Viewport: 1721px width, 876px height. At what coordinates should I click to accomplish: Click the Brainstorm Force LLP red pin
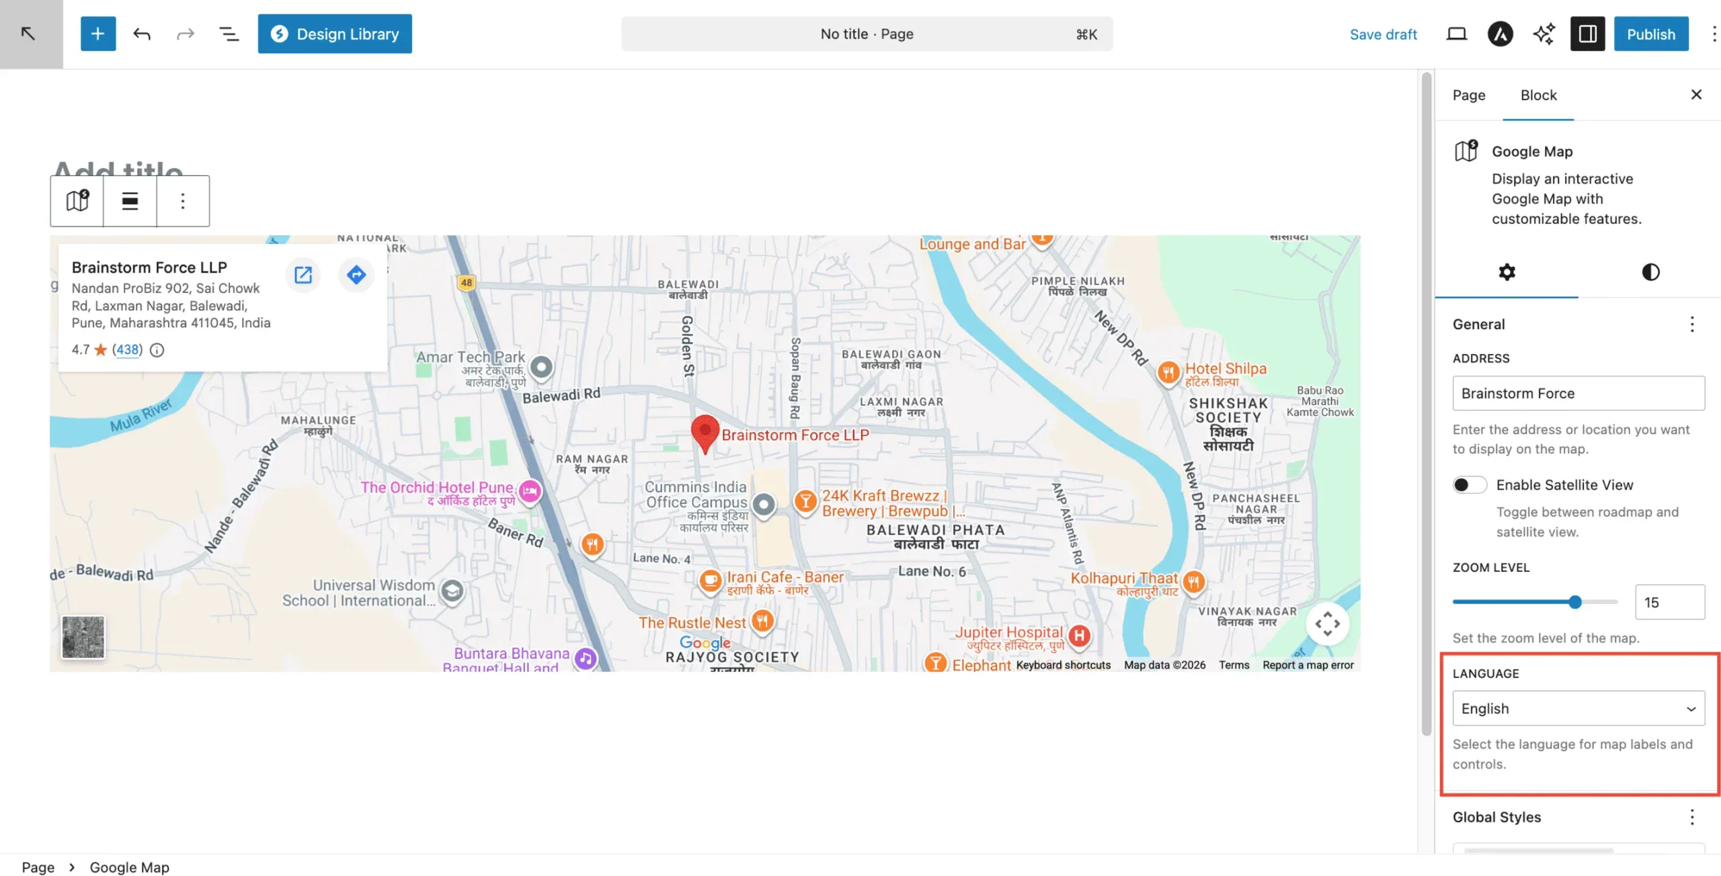point(705,433)
